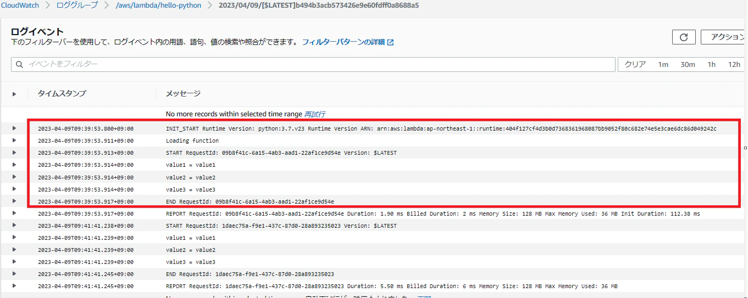The height and width of the screenshot is (298, 748).
Task: Expand the Loading function log row
Action: coord(14,140)
